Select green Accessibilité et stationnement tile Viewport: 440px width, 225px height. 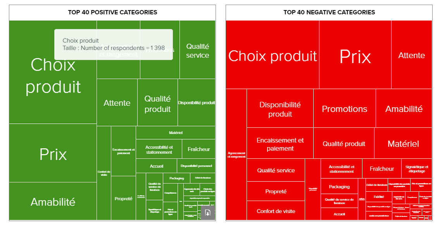(159, 149)
